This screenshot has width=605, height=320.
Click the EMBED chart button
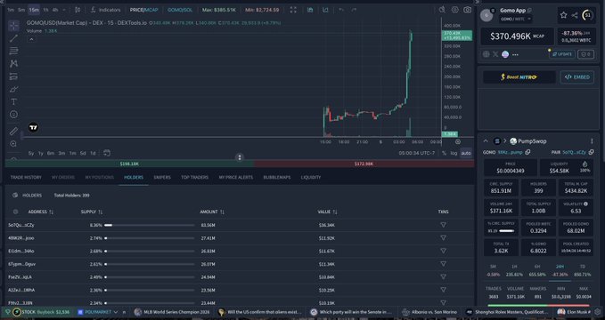pyautogui.click(x=577, y=77)
